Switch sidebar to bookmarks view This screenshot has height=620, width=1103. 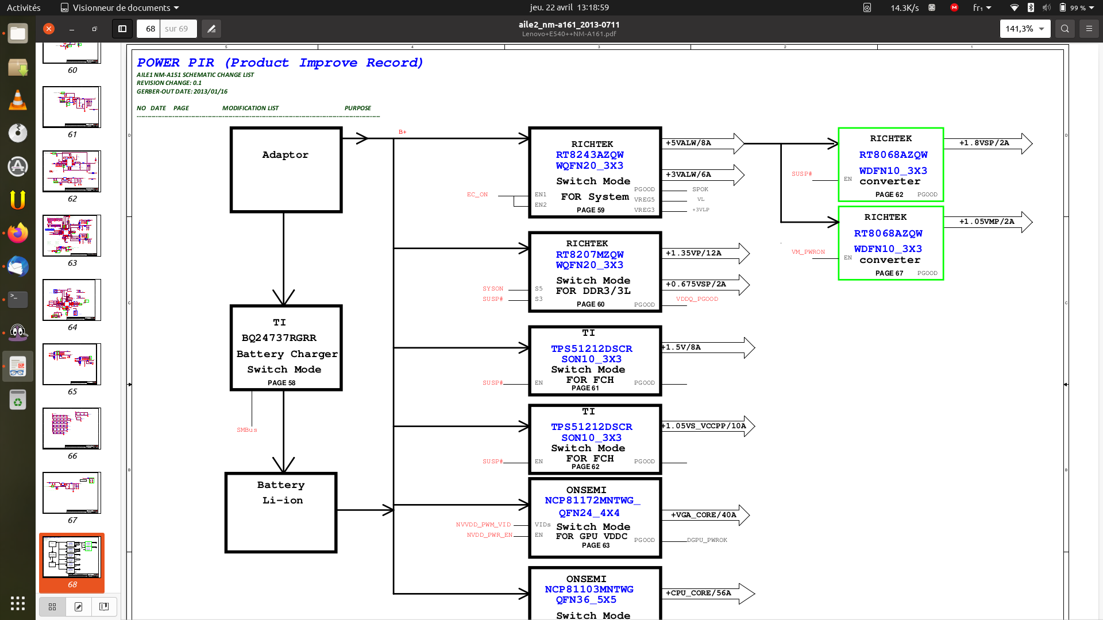[x=104, y=607]
